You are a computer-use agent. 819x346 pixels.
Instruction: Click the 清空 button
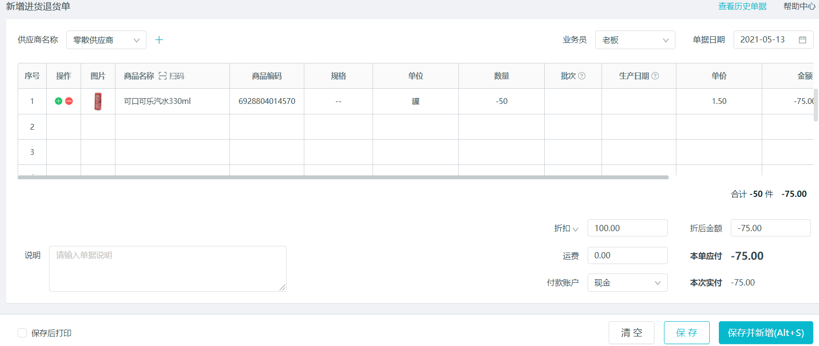click(632, 333)
